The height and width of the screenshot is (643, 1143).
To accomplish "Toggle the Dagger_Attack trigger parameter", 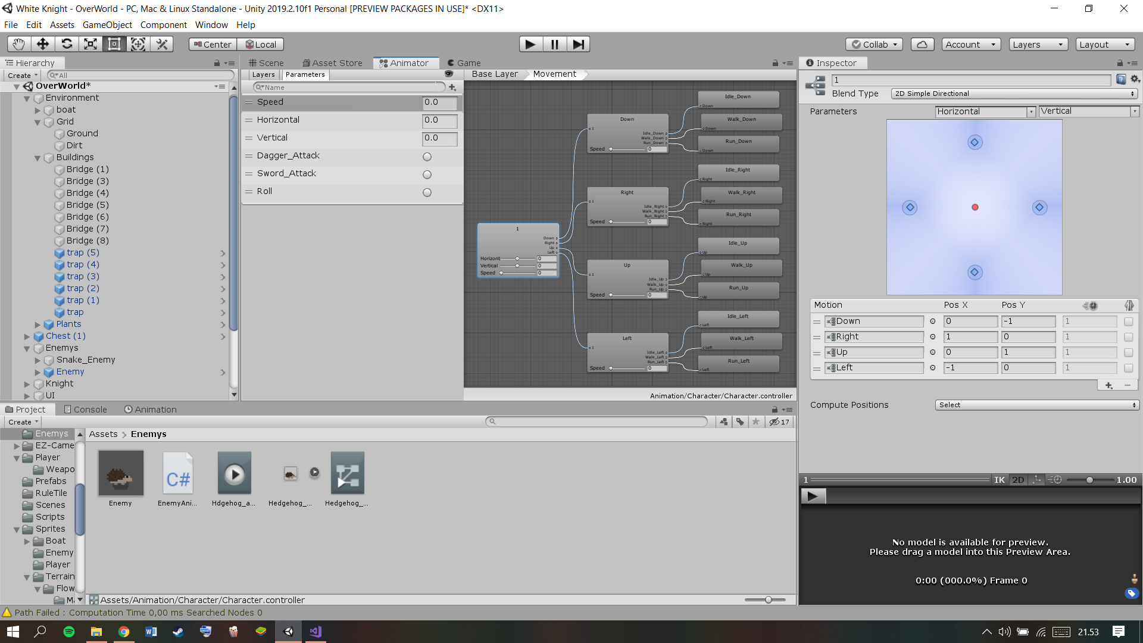I will click(427, 157).
